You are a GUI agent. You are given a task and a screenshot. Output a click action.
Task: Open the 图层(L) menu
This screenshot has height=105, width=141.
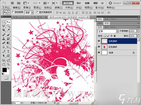37,8
